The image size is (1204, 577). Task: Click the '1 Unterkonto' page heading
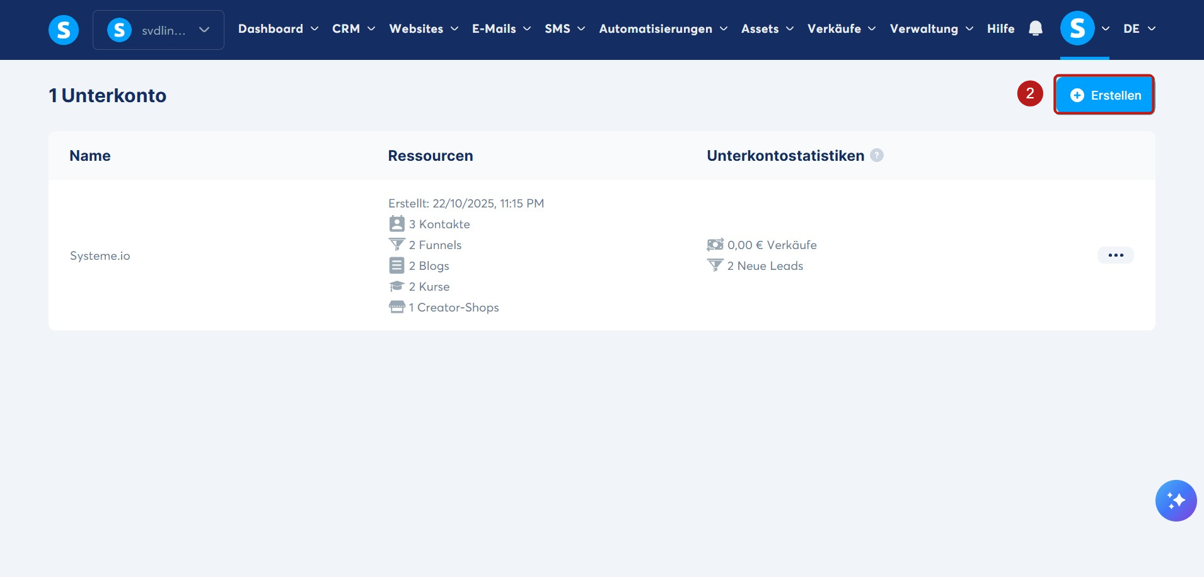point(108,95)
